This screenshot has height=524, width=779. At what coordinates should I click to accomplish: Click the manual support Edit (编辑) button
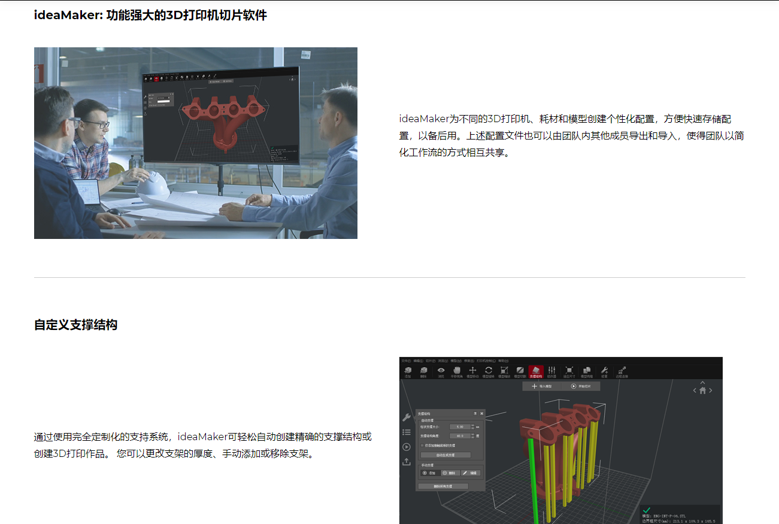tap(471, 473)
